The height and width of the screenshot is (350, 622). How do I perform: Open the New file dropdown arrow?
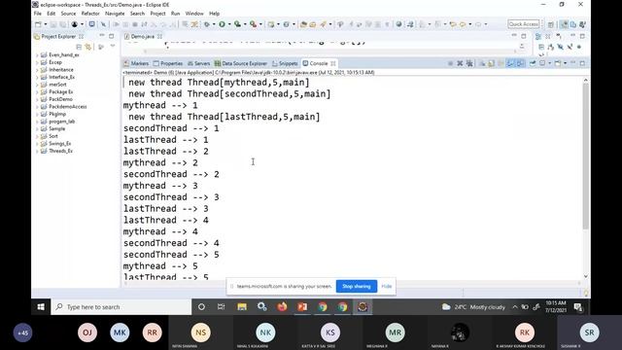tap(46, 24)
